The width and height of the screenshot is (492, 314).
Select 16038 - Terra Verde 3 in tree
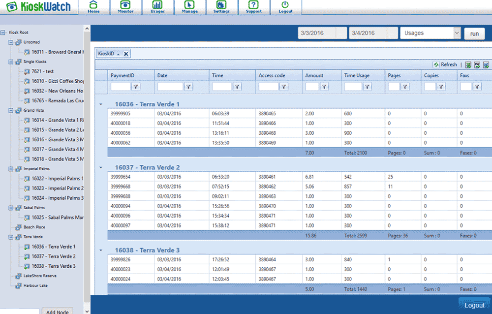[54, 266]
